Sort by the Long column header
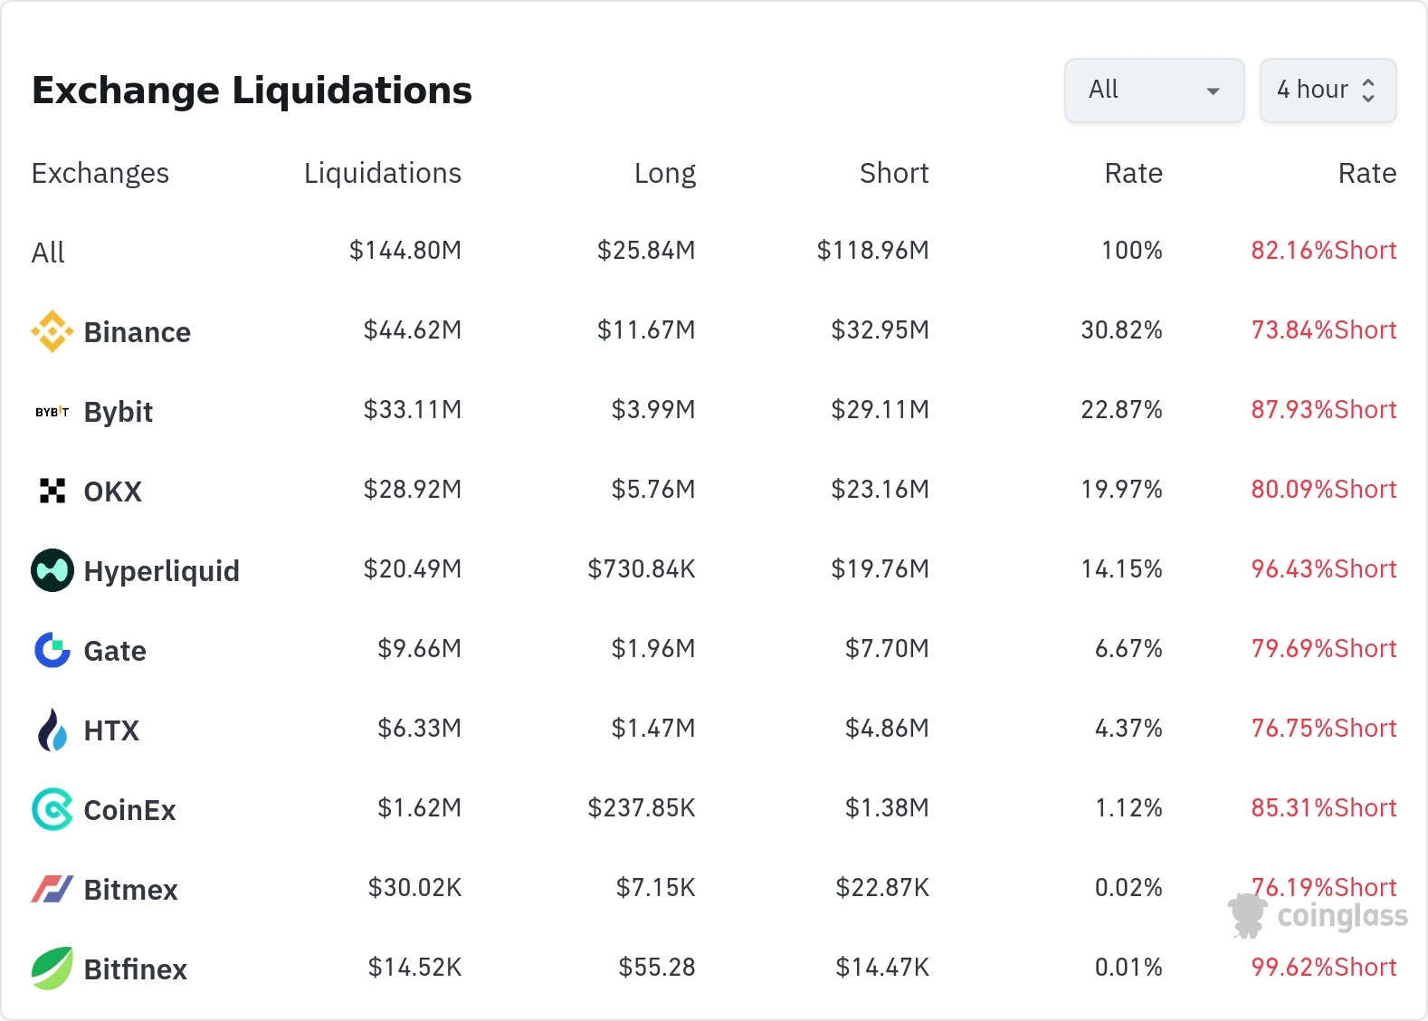Screen dimensions: 1428x1021 coord(664,173)
